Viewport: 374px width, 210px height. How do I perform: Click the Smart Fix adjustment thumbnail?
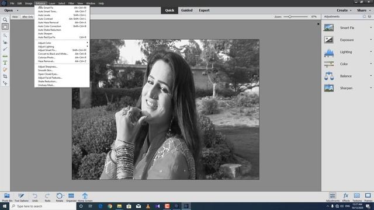328,27
